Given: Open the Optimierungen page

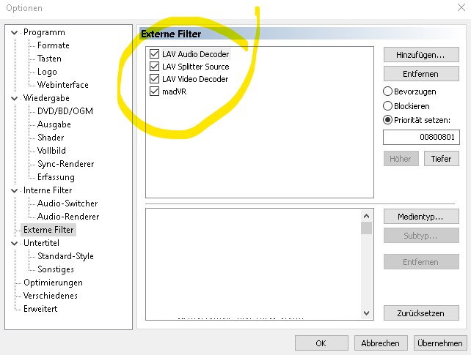Looking at the screenshot, I should point(53,283).
